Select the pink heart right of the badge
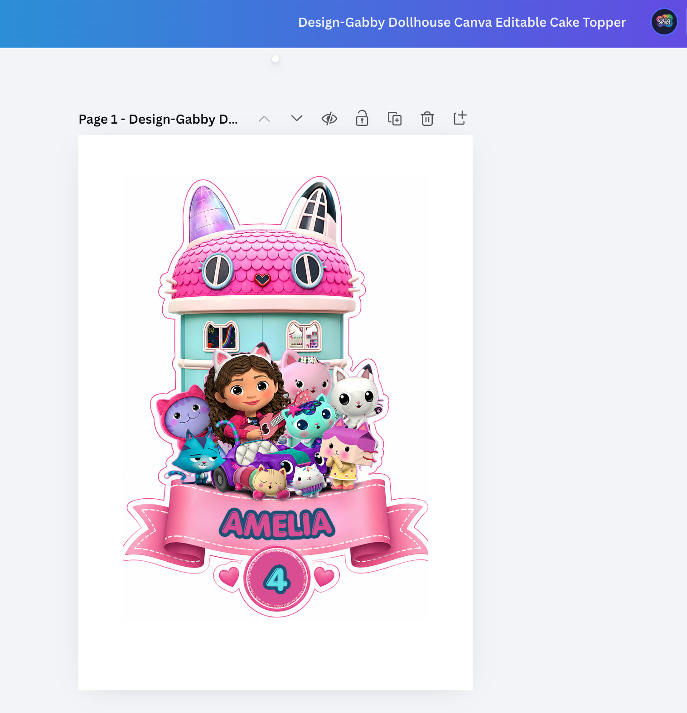Screen dimensions: 687x713 (324, 576)
